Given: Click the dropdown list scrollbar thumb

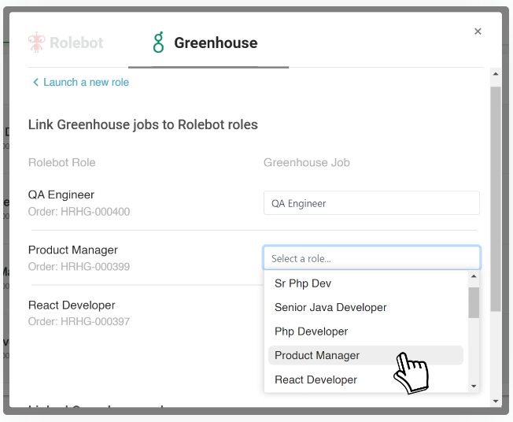Looking at the screenshot, I should 474,302.
